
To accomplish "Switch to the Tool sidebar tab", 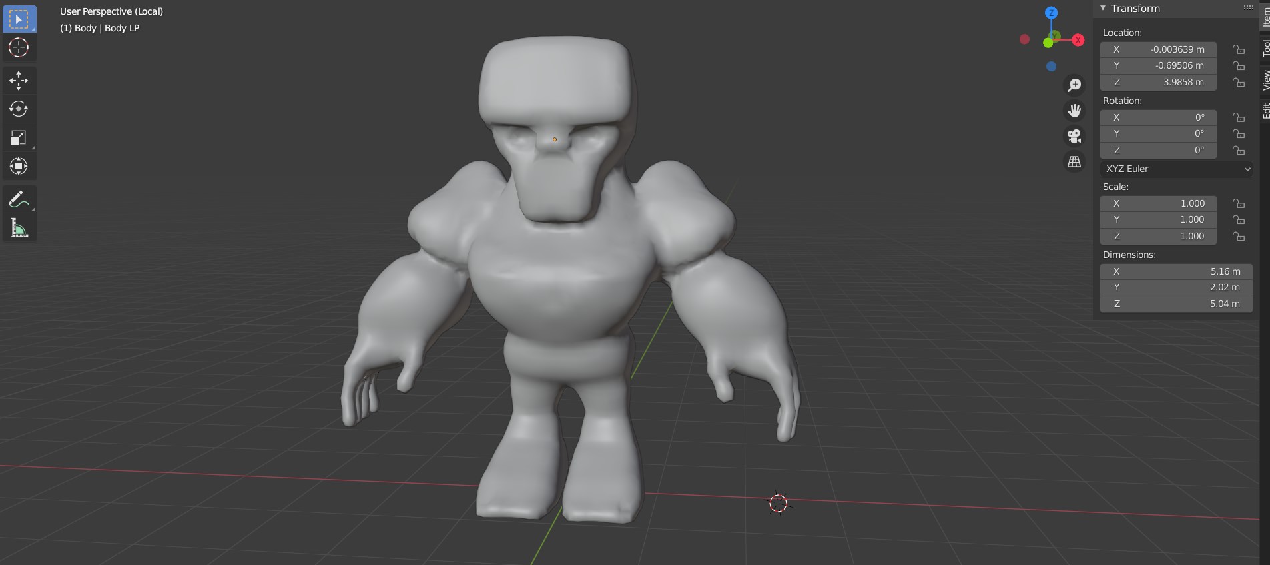I will 1265,47.
